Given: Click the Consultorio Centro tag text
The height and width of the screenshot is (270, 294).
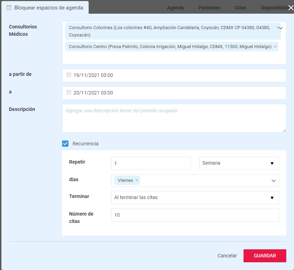Looking at the screenshot, I should (170, 47).
